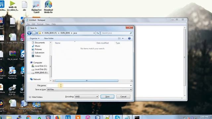Select Videos in navigation pane

[x=36, y=56]
